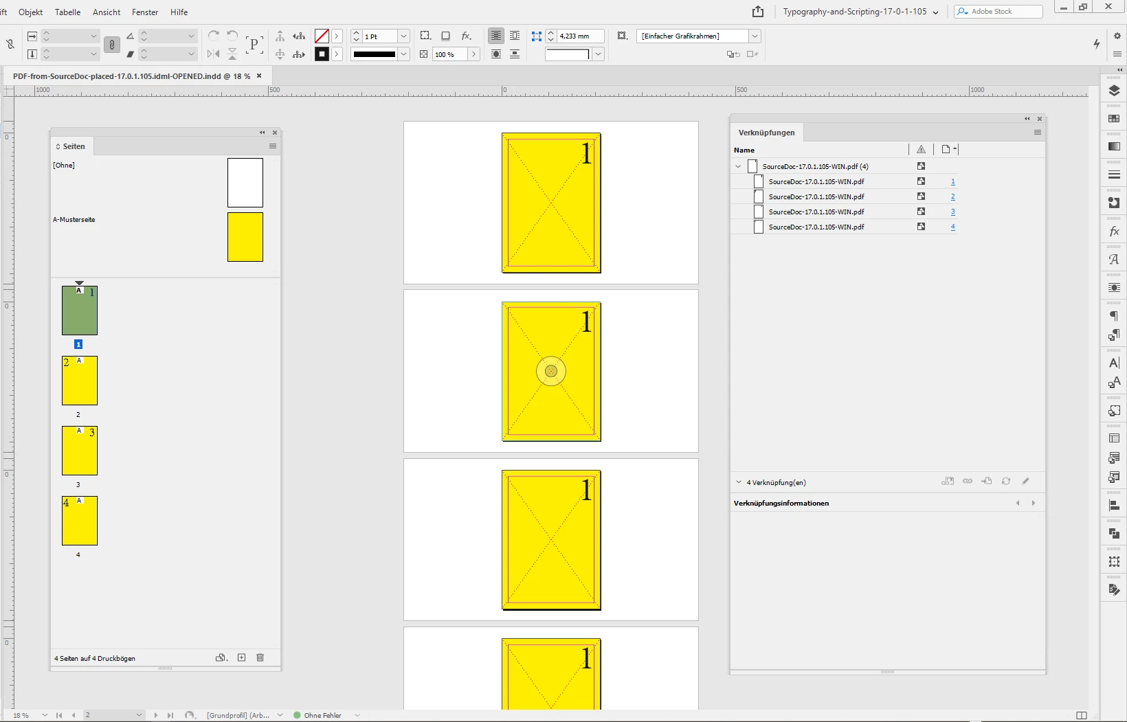Viewport: 1127px width, 722px height.
Task: Click select container icon in control bar
Action: tap(280, 36)
